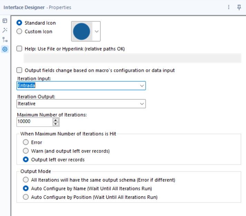Enable Help: Use File or Hyperlink checkbox
The width and height of the screenshot is (246, 216).
coord(19,49)
